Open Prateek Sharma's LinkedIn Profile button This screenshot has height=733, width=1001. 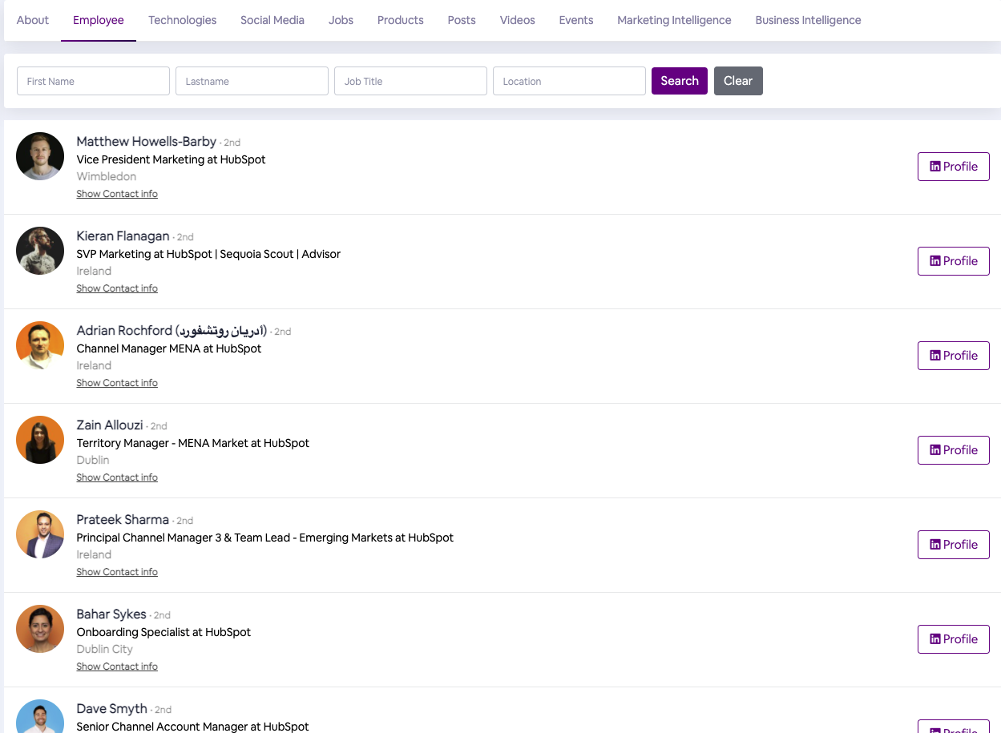(x=954, y=545)
